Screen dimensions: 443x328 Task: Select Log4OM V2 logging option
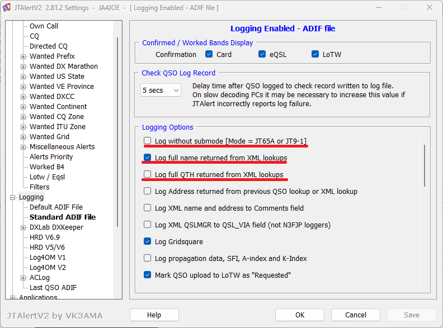tap(48, 267)
